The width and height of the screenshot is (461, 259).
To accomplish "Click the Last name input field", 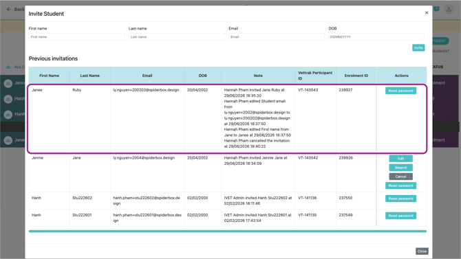I will (176, 36).
